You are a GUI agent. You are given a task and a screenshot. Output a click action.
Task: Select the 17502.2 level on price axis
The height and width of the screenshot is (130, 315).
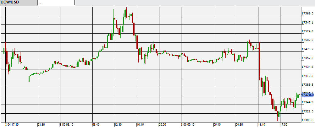[x=307, y=40]
